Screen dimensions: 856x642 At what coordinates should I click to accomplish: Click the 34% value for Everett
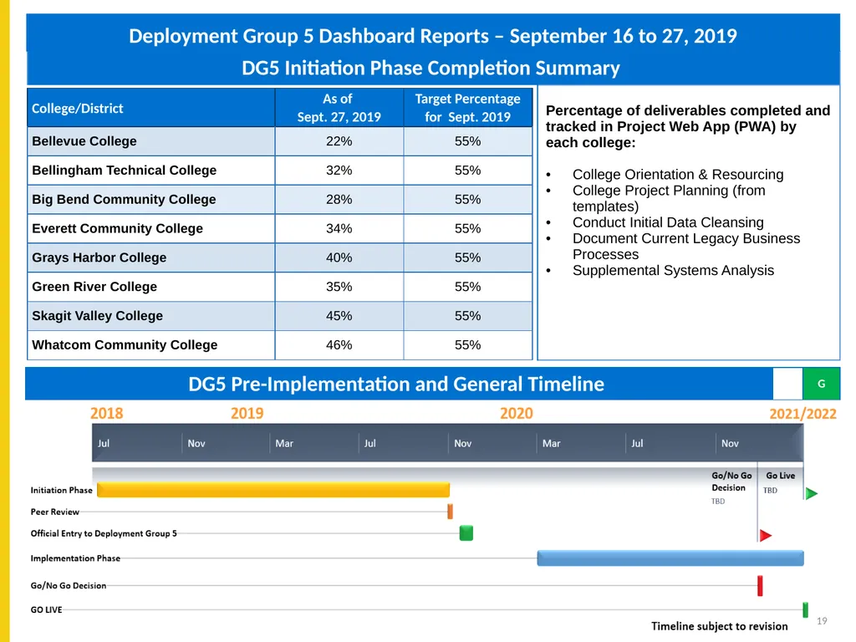pos(339,228)
